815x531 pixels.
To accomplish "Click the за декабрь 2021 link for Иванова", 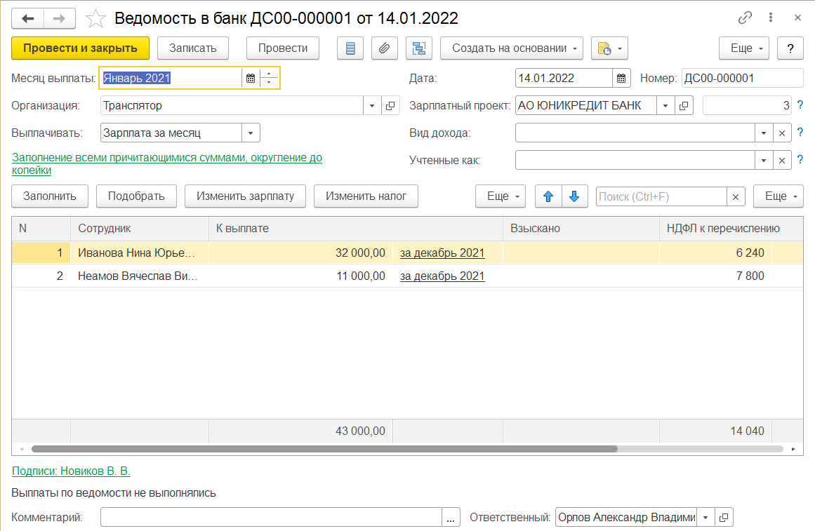I will click(x=442, y=253).
